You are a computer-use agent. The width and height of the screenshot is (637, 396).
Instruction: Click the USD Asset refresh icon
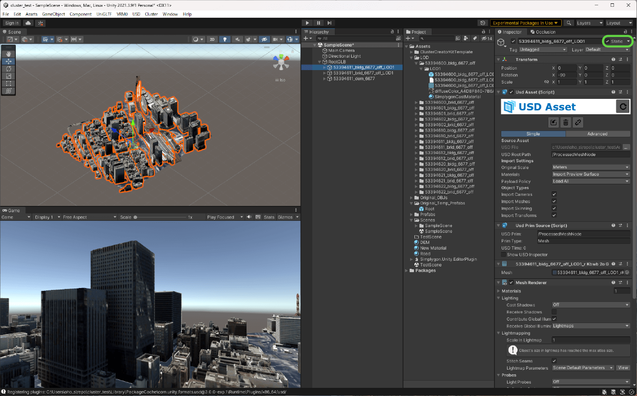(623, 107)
